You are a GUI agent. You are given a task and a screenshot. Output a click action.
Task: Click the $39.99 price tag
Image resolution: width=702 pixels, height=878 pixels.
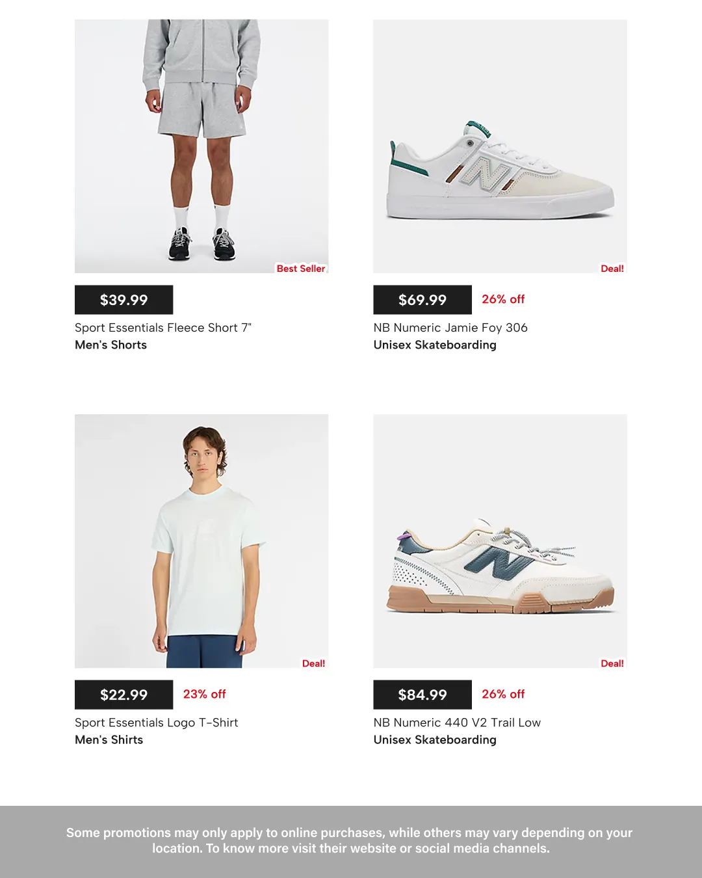(x=123, y=300)
